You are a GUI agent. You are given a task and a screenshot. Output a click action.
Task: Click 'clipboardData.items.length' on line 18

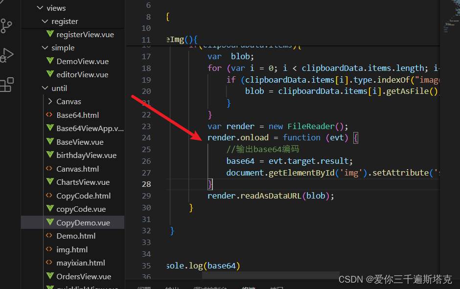pyautogui.click(x=363, y=68)
